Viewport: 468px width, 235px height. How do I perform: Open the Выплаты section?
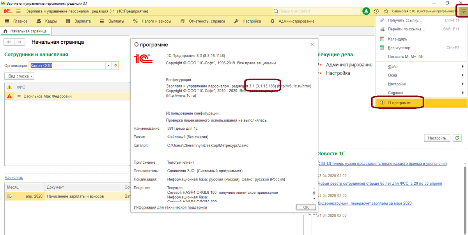[x=112, y=21]
